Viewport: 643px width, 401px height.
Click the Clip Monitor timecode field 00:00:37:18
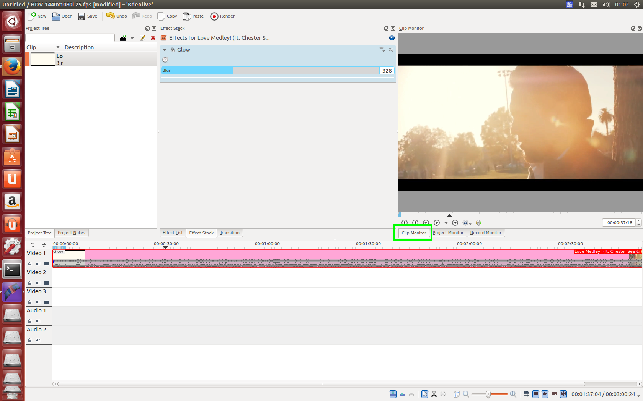619,223
